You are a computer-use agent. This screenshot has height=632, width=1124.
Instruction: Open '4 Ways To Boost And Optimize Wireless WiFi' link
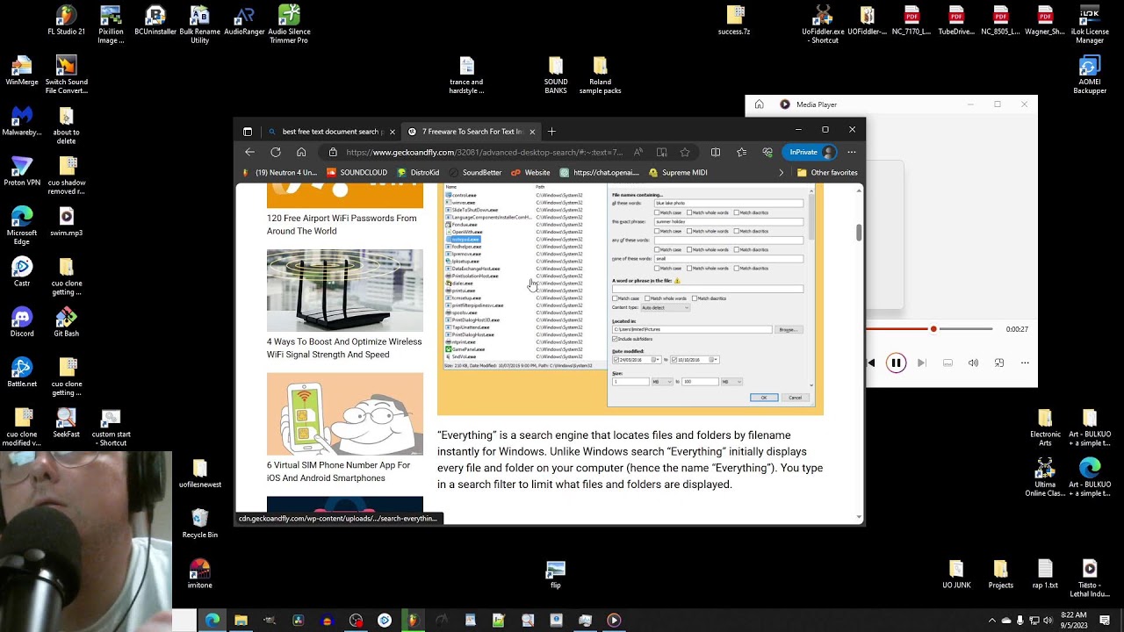point(344,348)
